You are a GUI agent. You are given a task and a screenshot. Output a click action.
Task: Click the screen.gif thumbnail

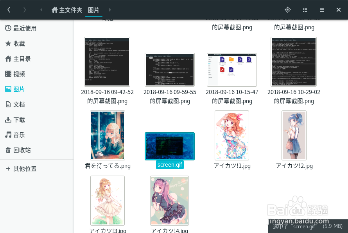170,146
